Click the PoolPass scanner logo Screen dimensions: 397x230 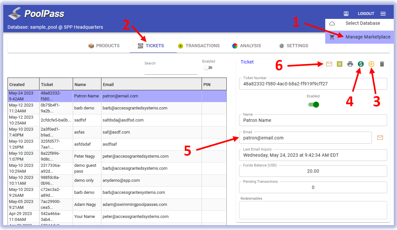click(x=15, y=13)
